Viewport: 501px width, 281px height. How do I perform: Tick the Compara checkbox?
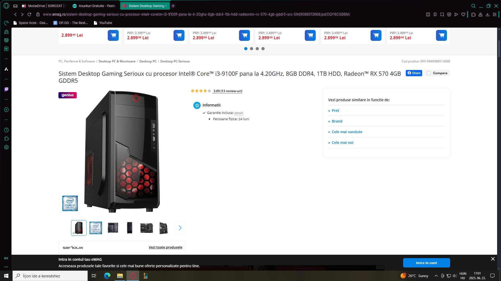429,73
